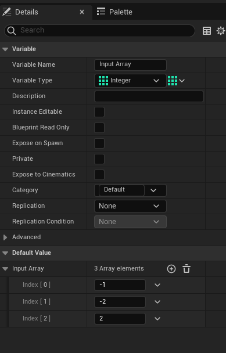Viewport: 226px width, 353px height.
Task: Click the 'Index [ 1 ]' label
Action: click(x=37, y=302)
